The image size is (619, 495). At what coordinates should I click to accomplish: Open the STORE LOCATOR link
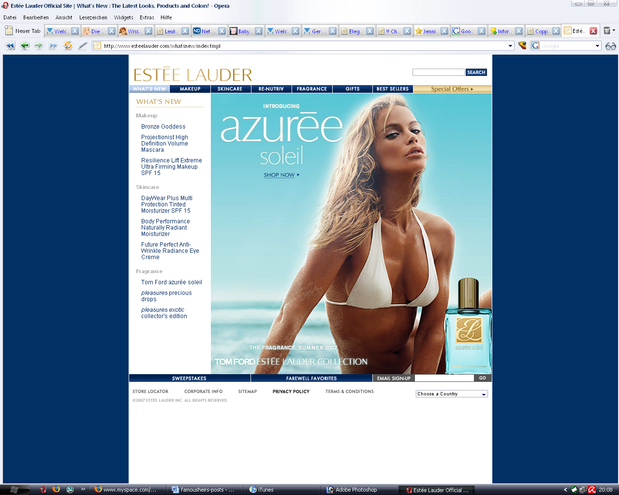(150, 392)
